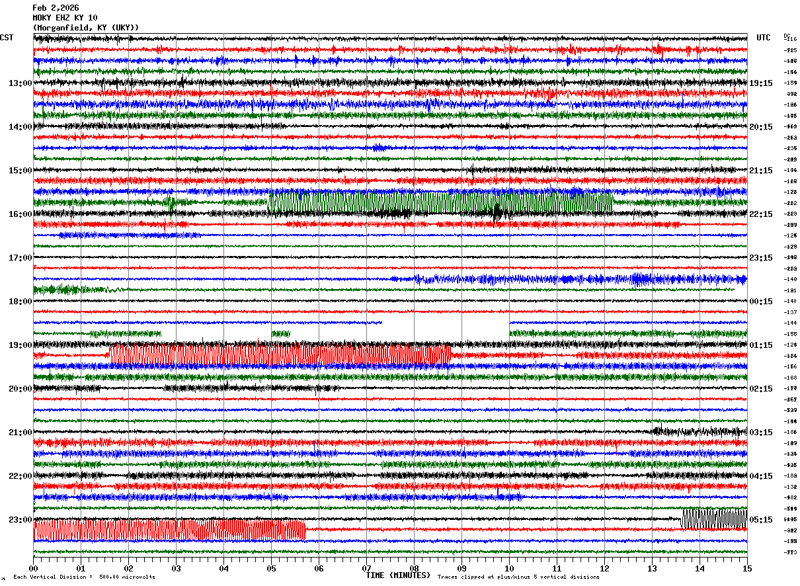
Task: Click the large red clipped burst below 19:00
Action: coord(280,355)
